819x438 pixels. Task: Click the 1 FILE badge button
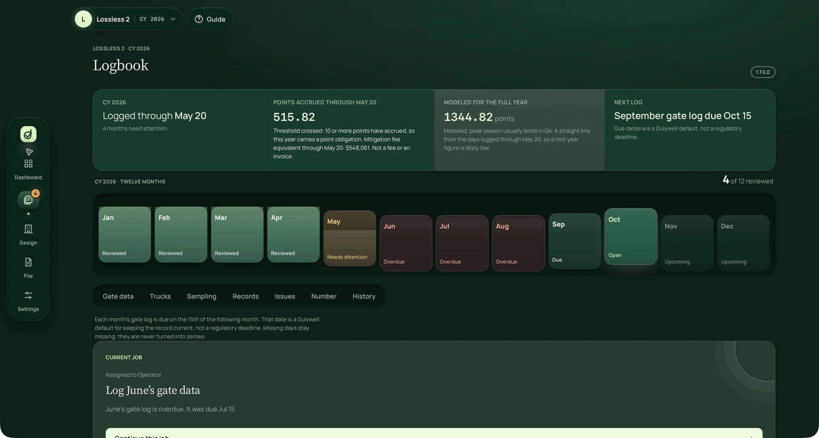763,72
